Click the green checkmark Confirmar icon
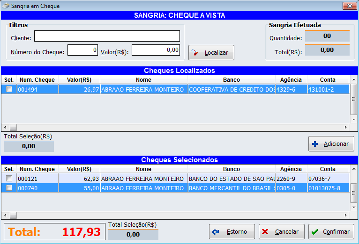Image resolution: width=359 pixels, height=244 pixels. coord(315,232)
